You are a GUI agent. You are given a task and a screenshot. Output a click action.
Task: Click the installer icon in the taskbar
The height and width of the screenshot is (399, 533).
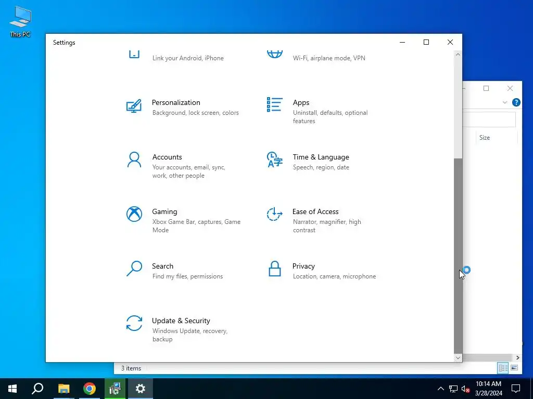(x=115, y=389)
